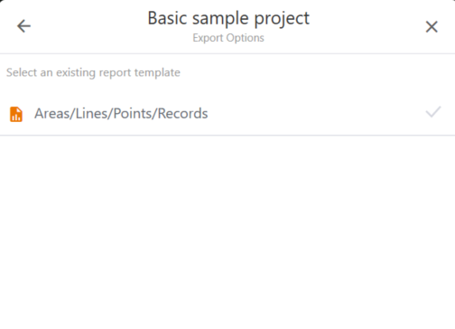
Task: Close the Export Options dialog
Action: coord(432,26)
